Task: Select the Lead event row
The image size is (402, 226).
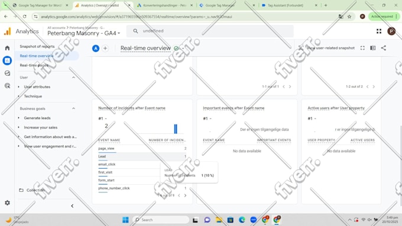Action: [142, 156]
